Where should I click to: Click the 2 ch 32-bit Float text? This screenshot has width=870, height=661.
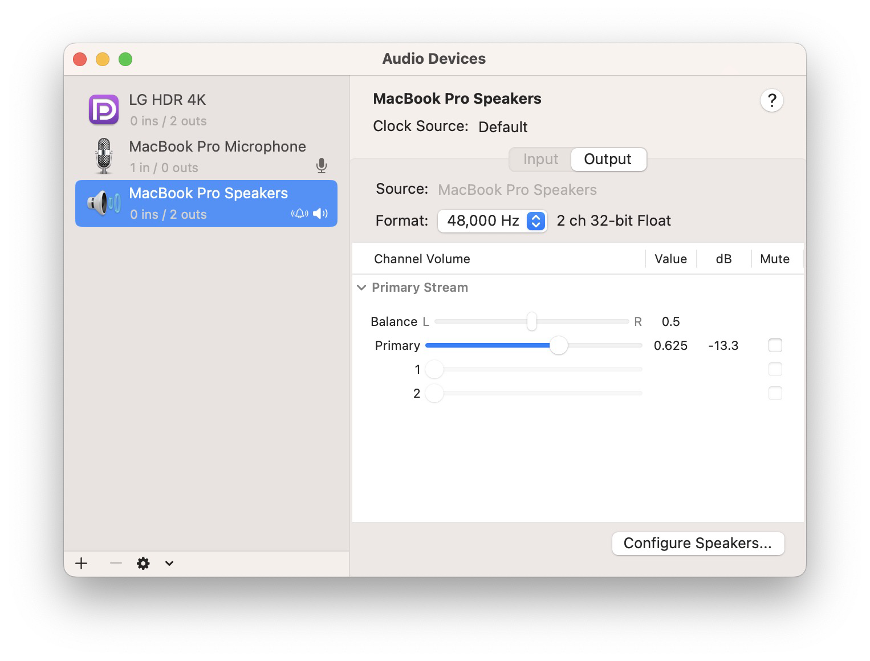(x=613, y=221)
